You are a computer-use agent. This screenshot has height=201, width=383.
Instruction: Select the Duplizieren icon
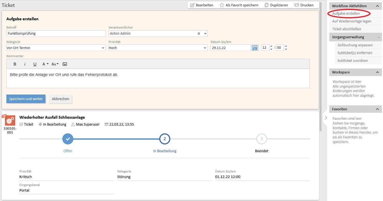(267, 5)
